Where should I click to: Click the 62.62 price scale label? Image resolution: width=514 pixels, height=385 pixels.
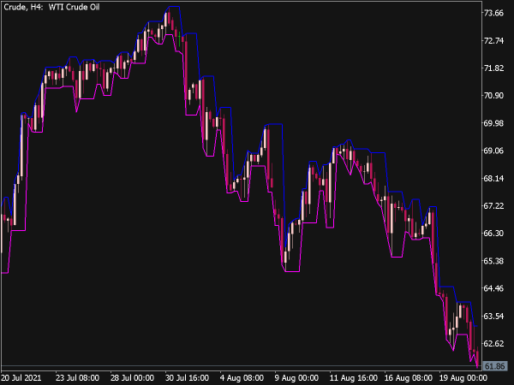[x=494, y=344]
